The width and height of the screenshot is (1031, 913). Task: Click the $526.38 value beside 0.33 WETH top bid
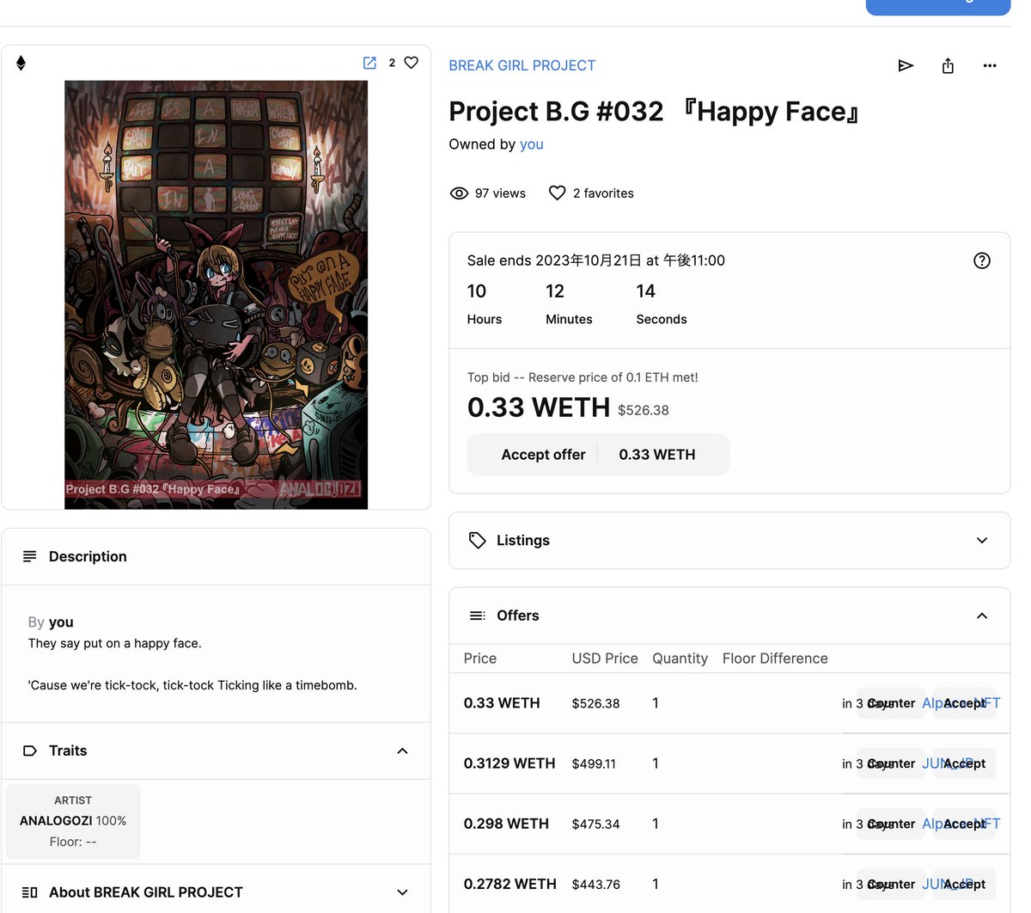coord(644,410)
